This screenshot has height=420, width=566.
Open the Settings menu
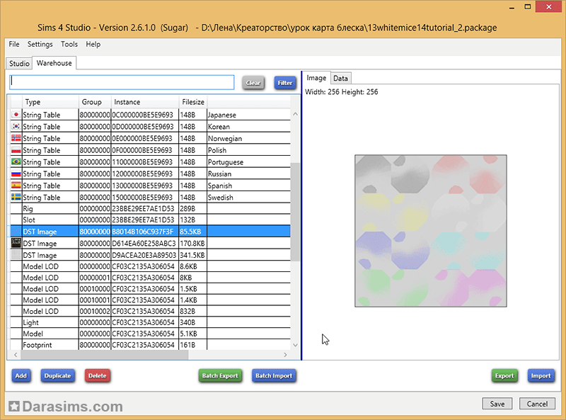point(40,44)
